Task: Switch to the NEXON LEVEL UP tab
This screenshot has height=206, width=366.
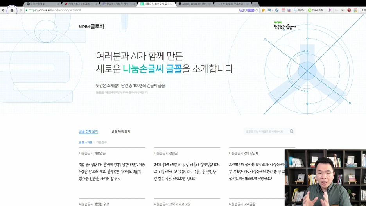Action: tap(194, 4)
